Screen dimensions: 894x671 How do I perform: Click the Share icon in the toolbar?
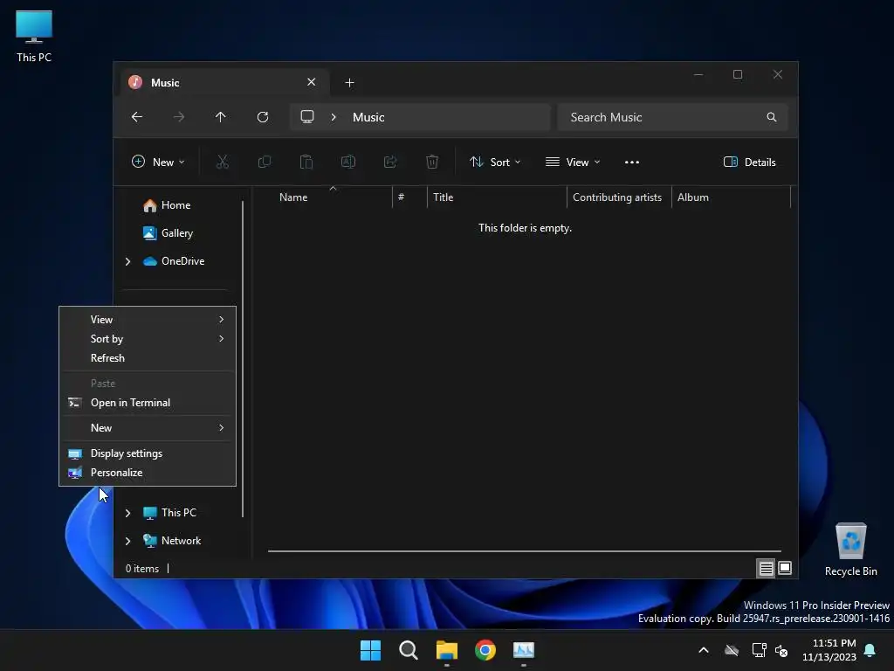(390, 162)
